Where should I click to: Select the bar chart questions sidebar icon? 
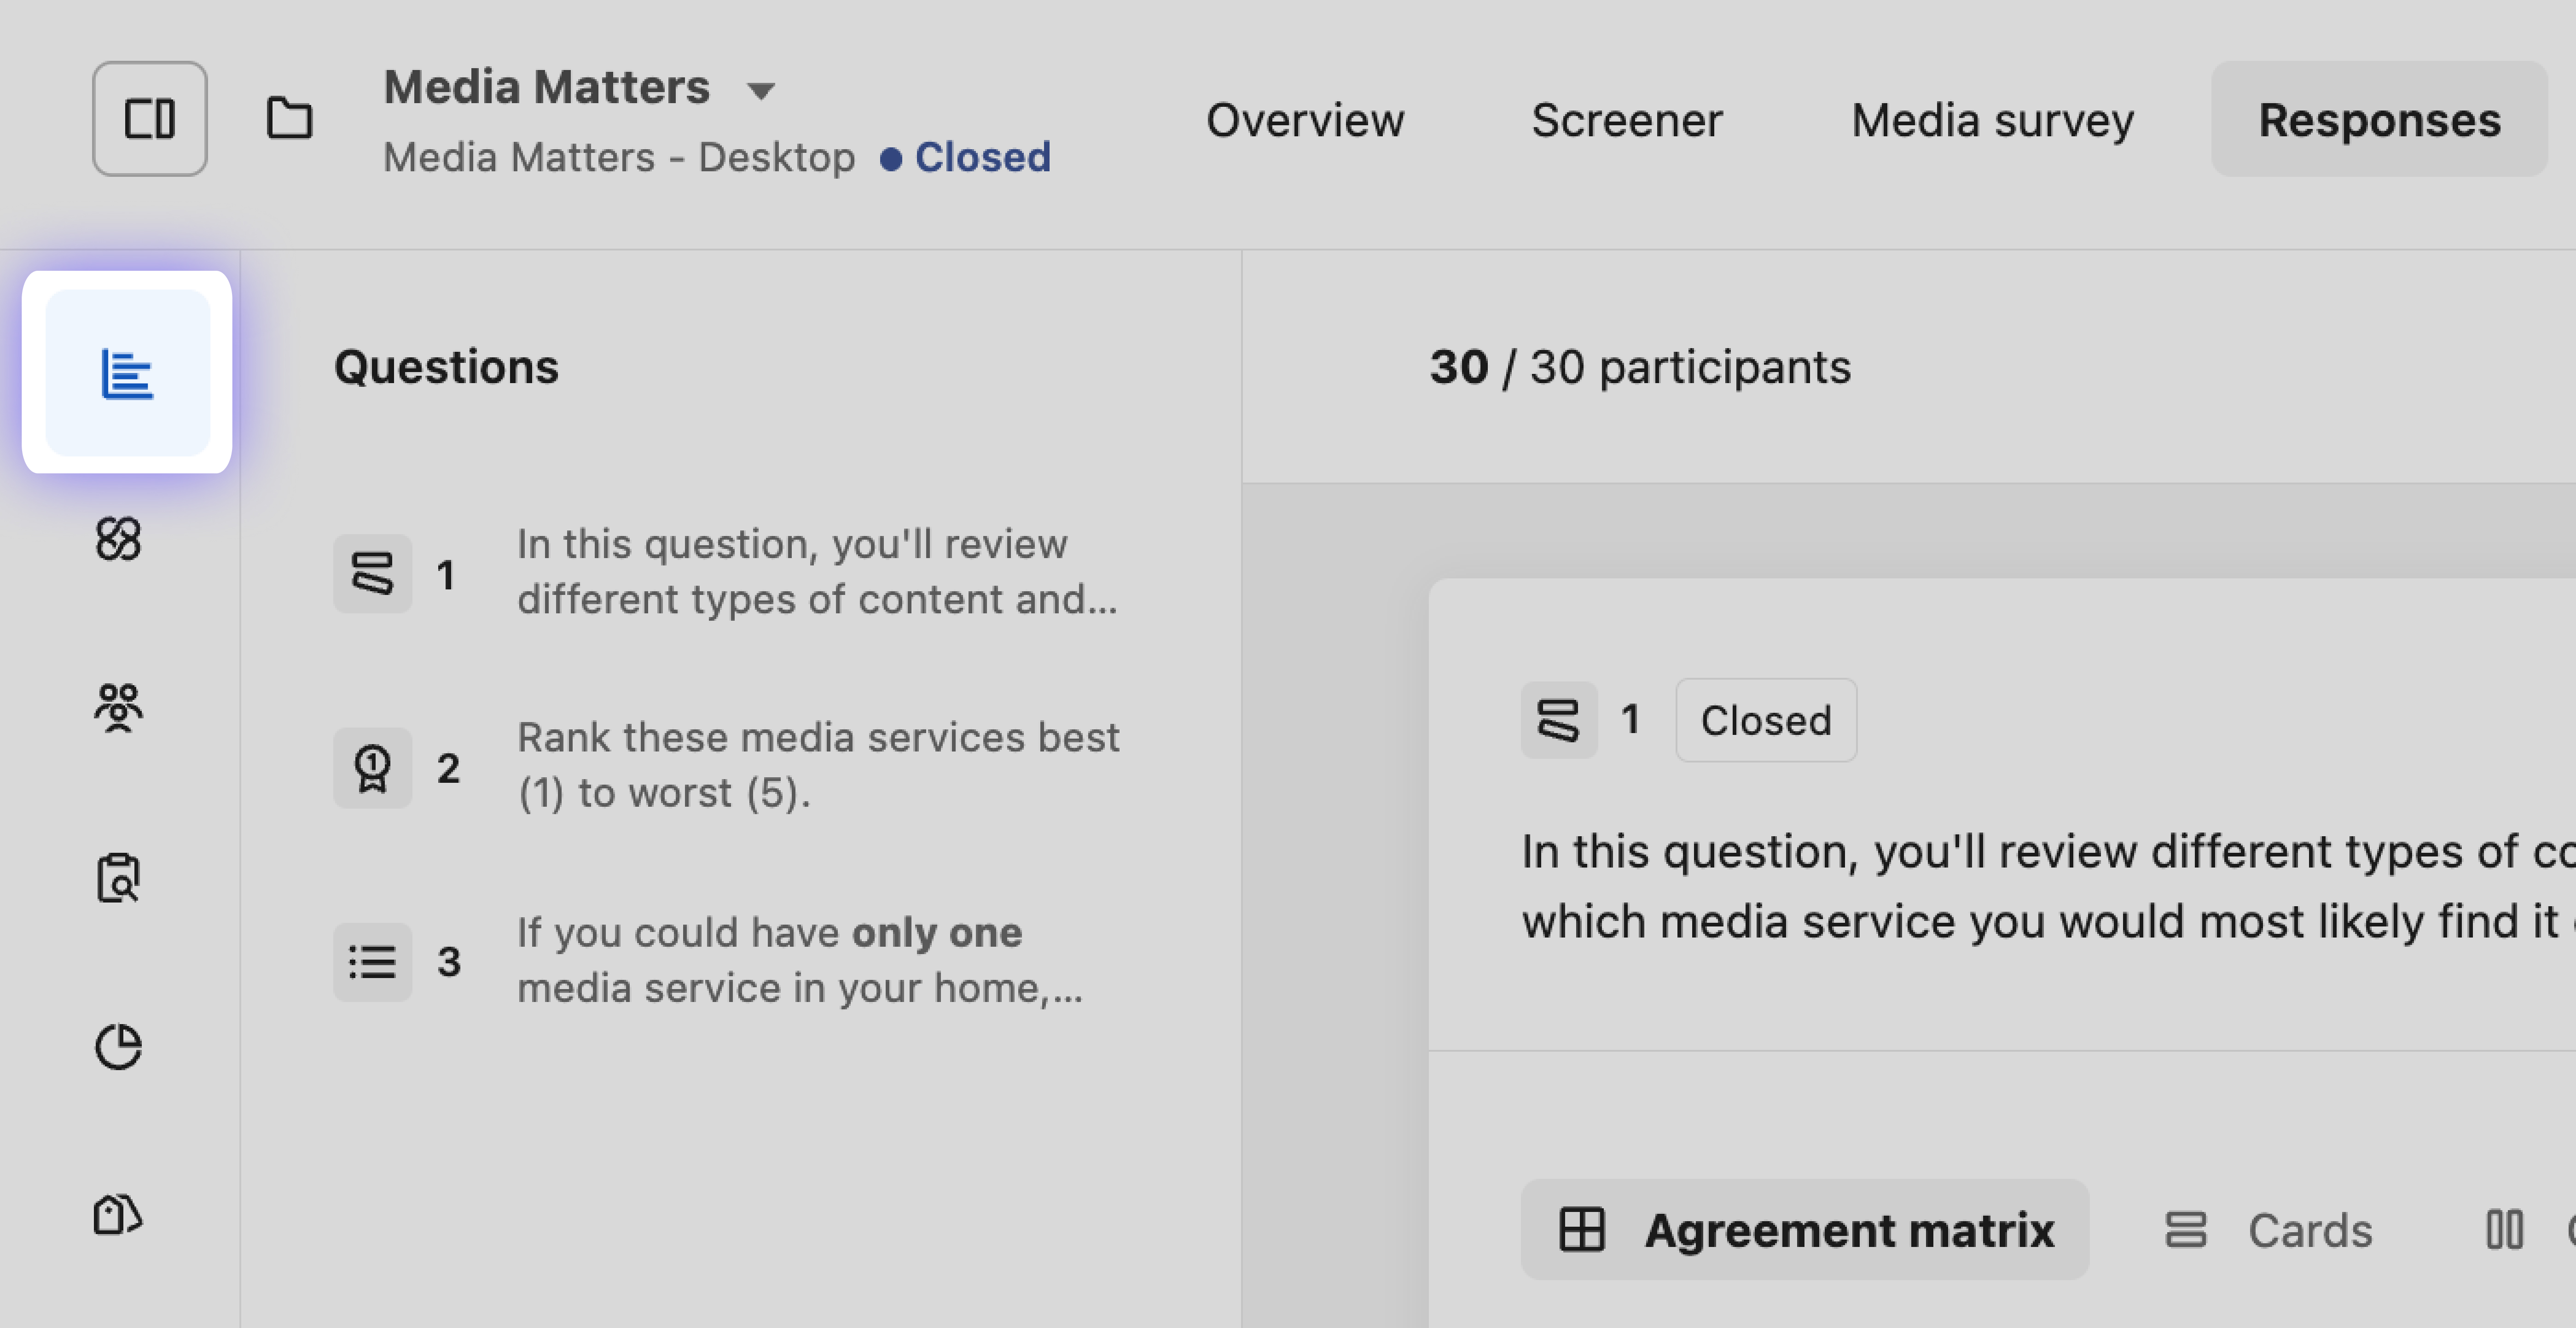[x=127, y=373]
